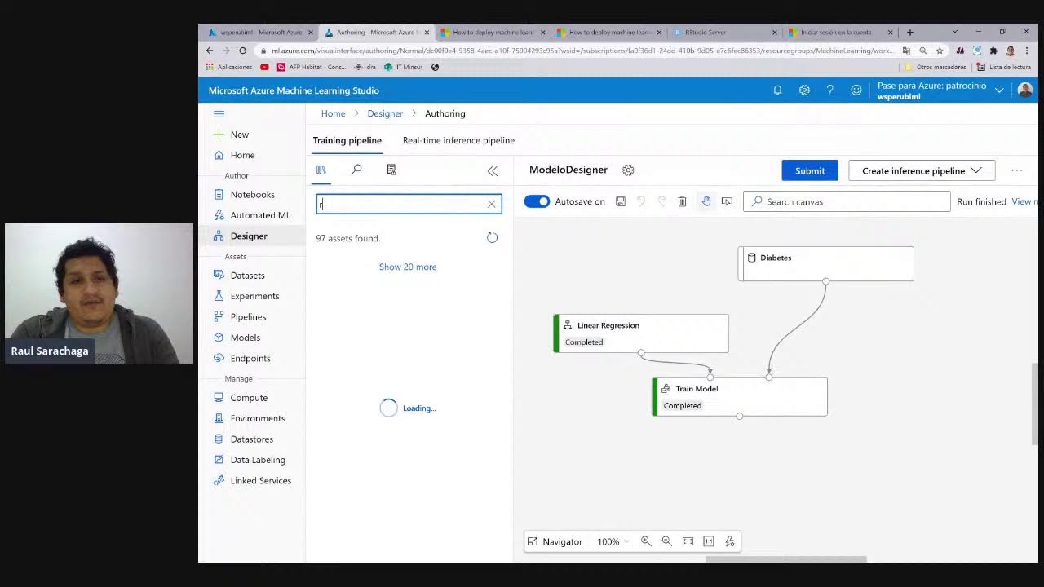Screen dimensions: 1044x587
Task: Select the Diabetes dataset node
Action: click(825, 263)
